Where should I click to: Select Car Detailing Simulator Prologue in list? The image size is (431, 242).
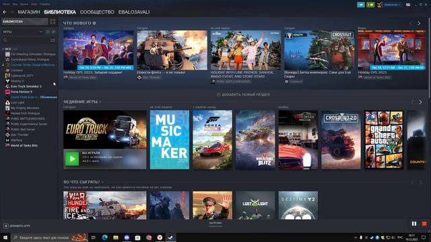point(30,54)
